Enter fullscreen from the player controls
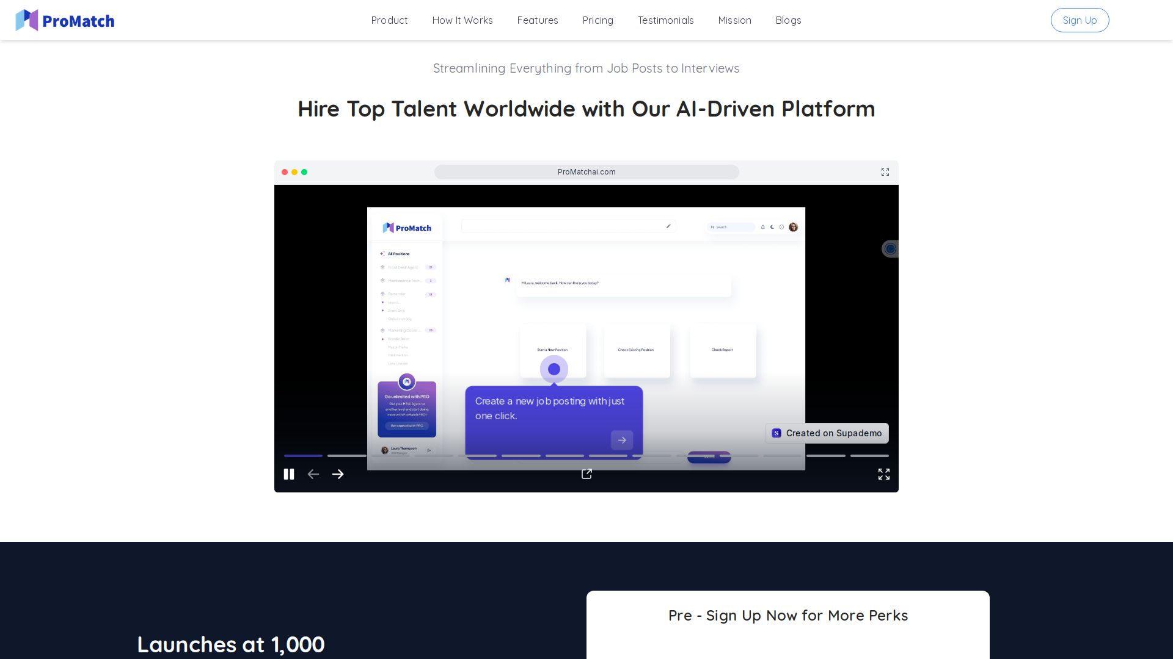The image size is (1173, 659). tap(884, 474)
